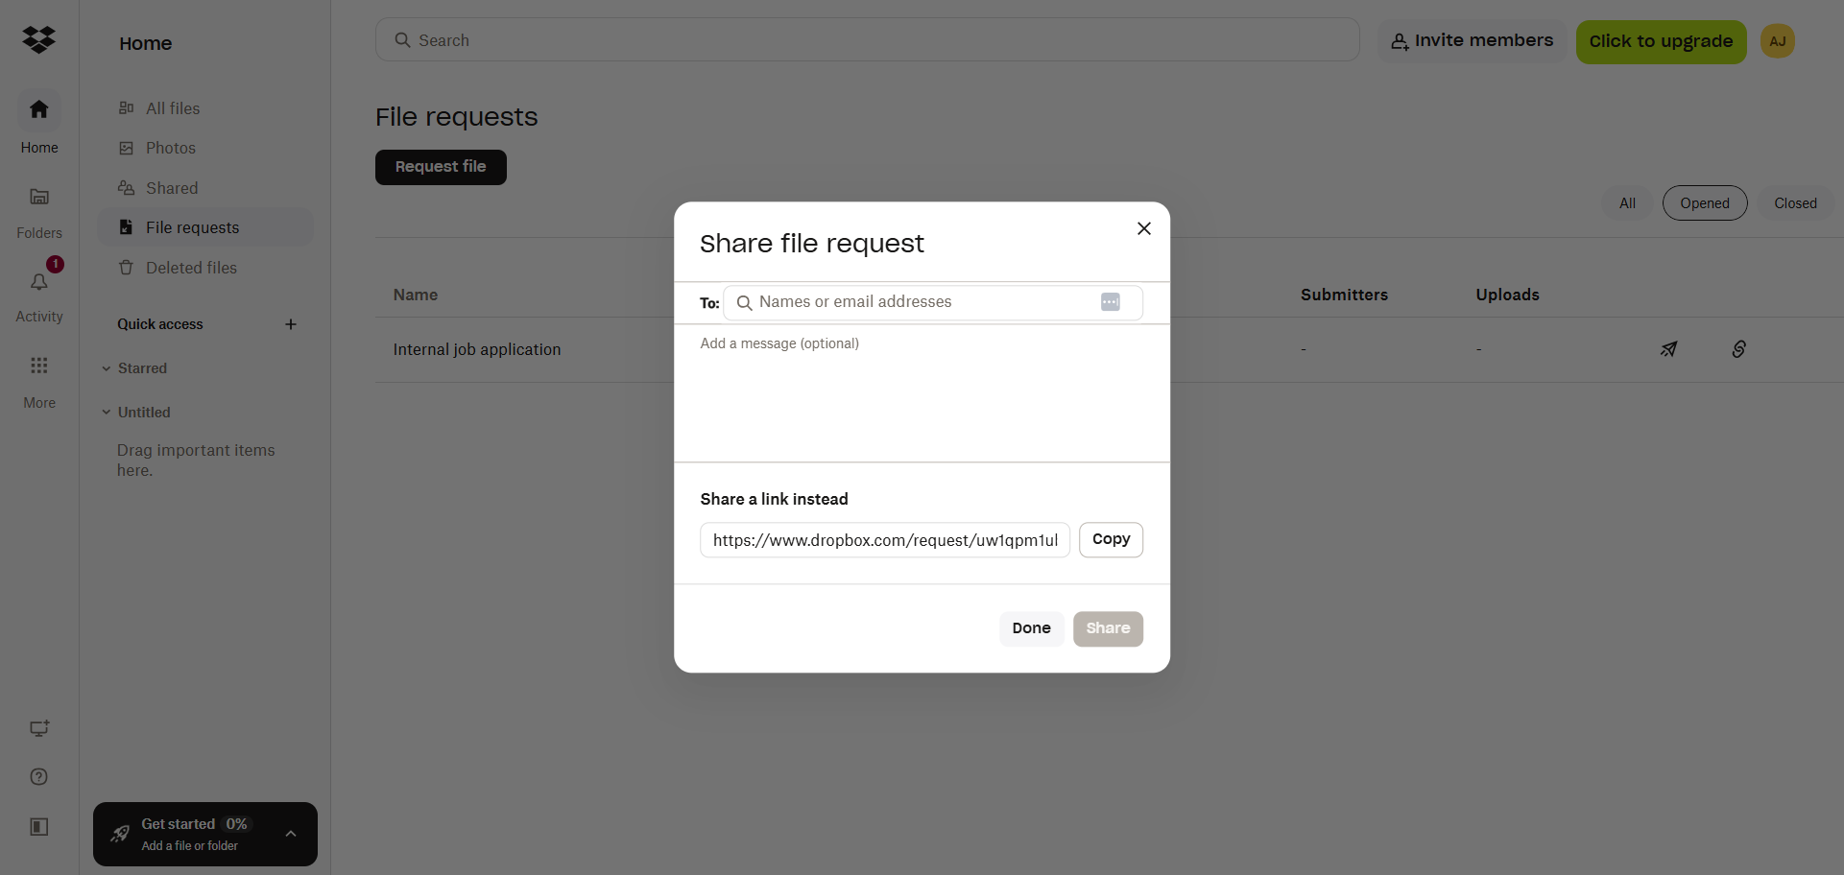Click Invite members
The height and width of the screenshot is (875, 1844).
[x=1472, y=41]
